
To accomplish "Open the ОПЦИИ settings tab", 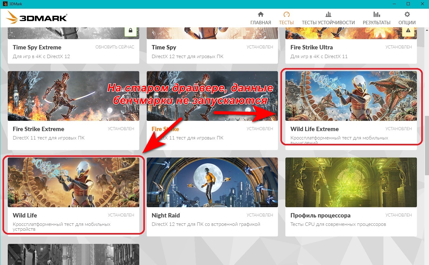I will (407, 18).
